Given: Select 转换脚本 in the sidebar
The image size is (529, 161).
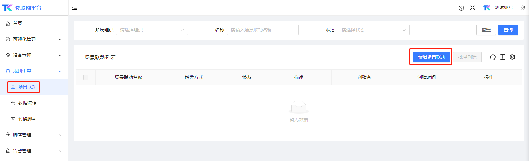Looking at the screenshot, I should [34, 119].
